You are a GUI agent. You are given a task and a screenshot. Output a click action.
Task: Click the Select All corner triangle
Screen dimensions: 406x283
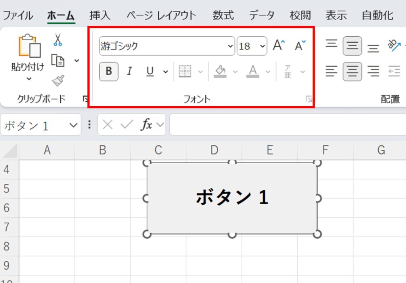pyautogui.click(x=10, y=151)
